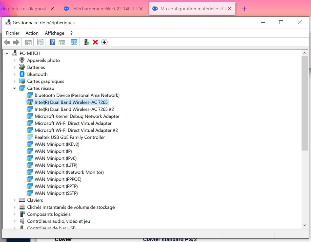Screen dimensions: 311x242
Task: Click the Update driver green arrow icon
Action: (87, 42)
